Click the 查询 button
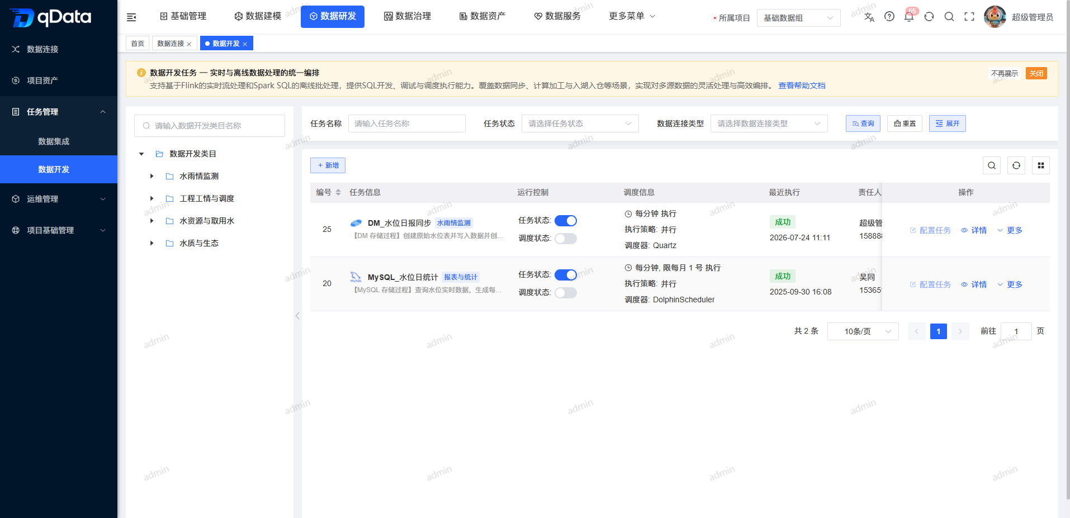The height and width of the screenshot is (518, 1070). tap(863, 123)
